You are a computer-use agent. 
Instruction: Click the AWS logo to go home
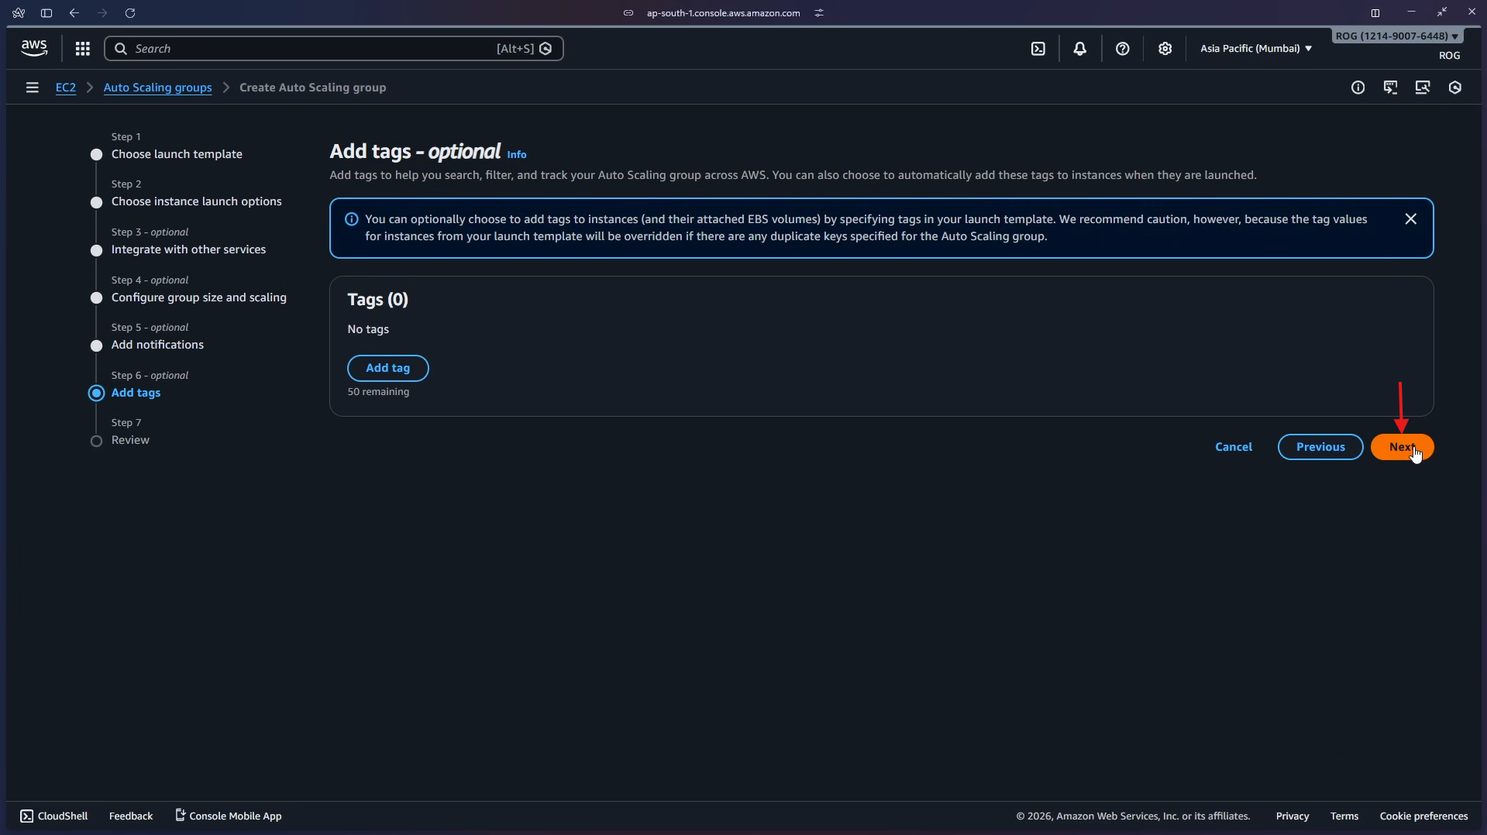[33, 47]
